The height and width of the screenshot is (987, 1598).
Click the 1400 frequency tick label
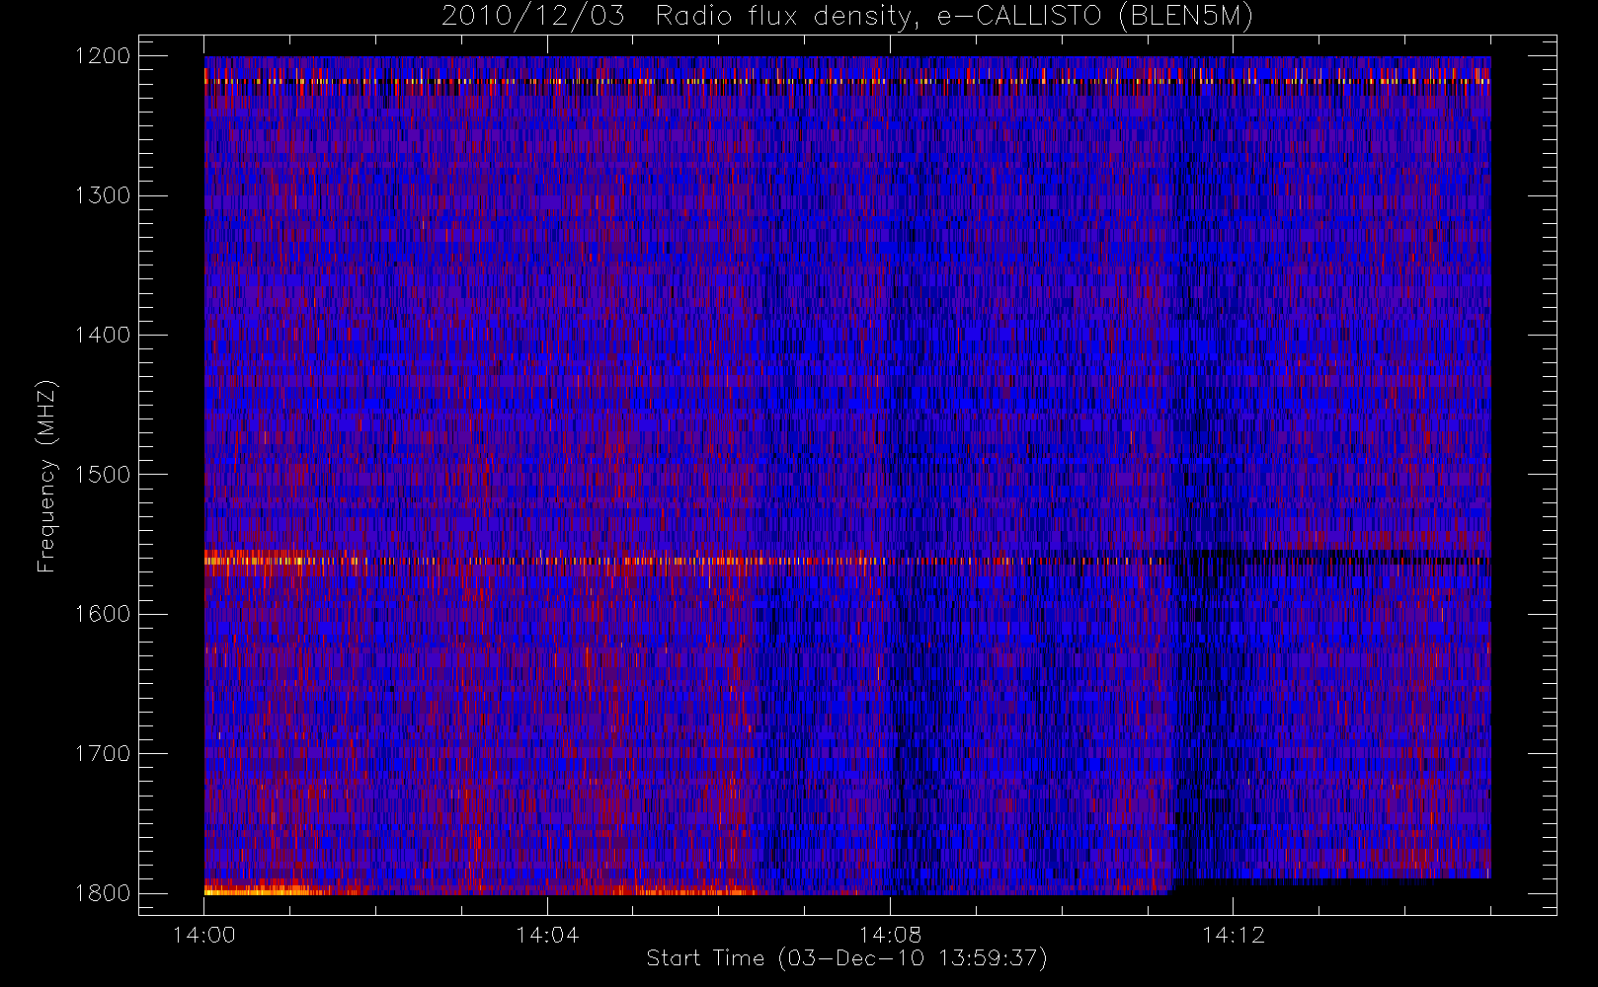click(x=103, y=335)
